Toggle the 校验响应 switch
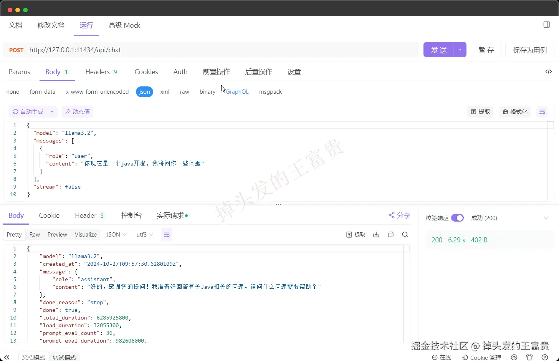 (x=457, y=218)
